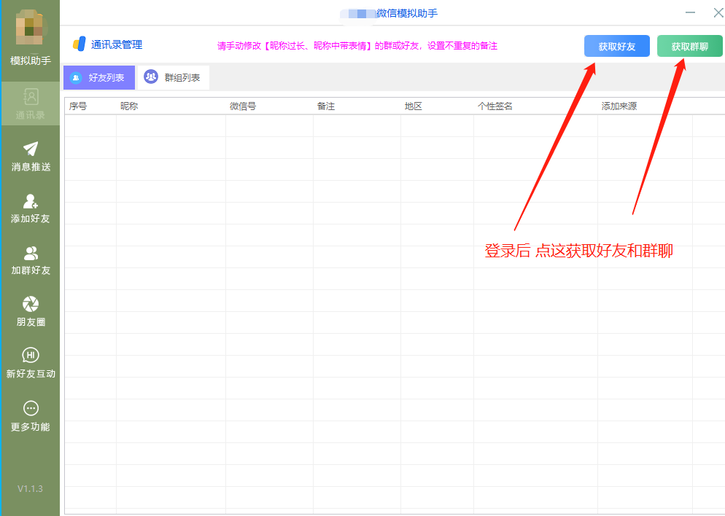The image size is (725, 516).
Task: Open the 通讯录 contacts sidebar section
Action: point(31,103)
